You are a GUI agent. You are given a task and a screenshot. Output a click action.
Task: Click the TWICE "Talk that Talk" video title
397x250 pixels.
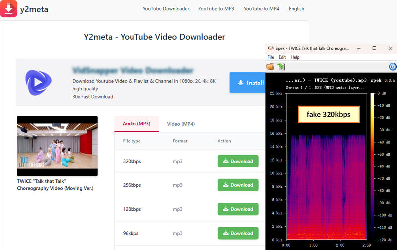click(55, 185)
